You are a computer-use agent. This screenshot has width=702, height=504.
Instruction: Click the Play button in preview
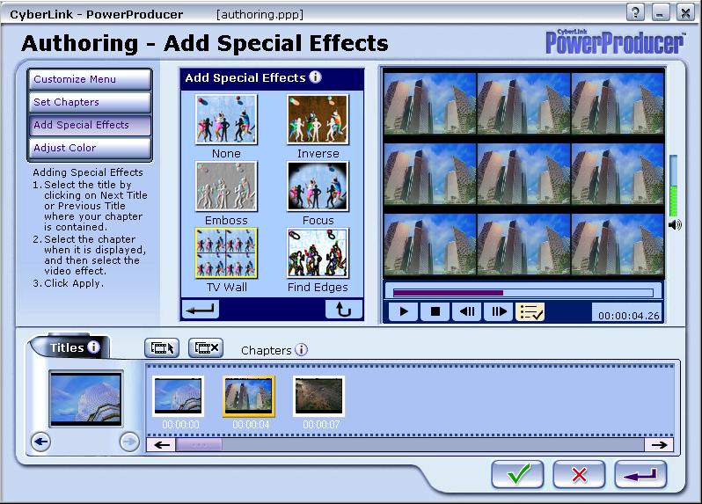coord(404,311)
